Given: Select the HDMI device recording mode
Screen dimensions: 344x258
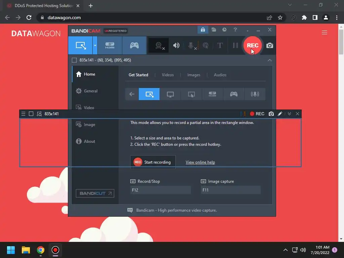Looking at the screenshot, I should coord(110,45).
